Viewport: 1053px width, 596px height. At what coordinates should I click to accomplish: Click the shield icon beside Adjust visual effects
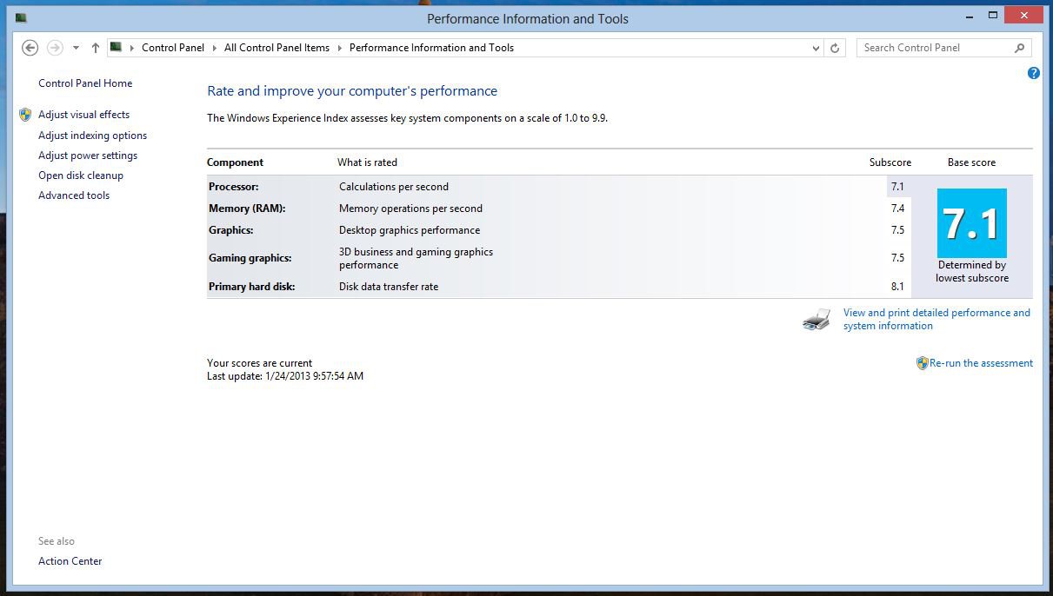pos(25,115)
